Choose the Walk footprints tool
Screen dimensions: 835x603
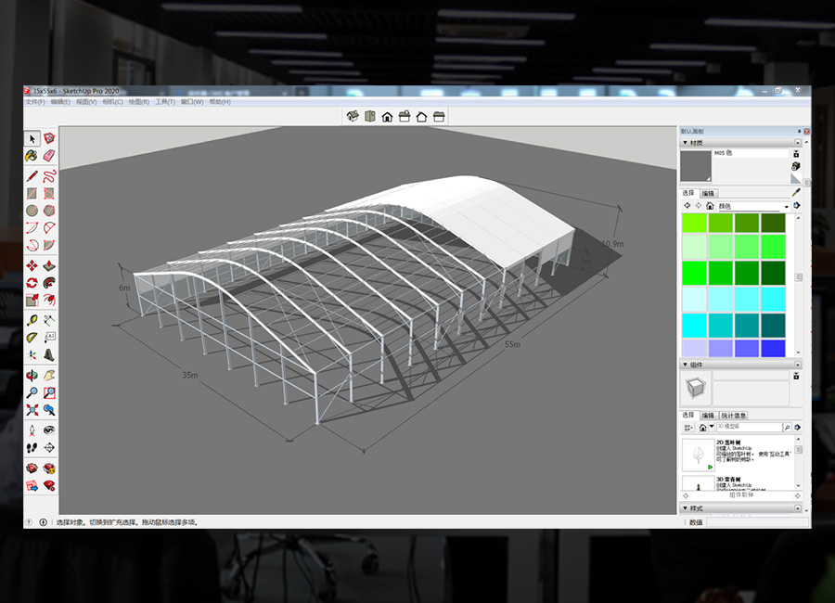pos(32,447)
